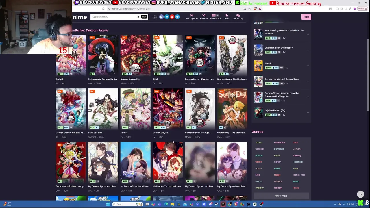
Task: Select the Comedy genre
Action: [x=260, y=149]
